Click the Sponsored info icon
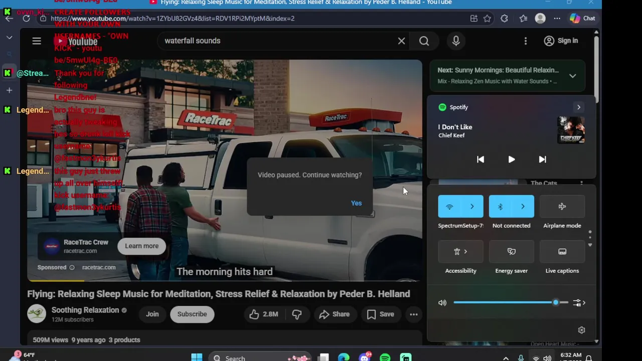This screenshot has width=642, height=361. coord(72,267)
